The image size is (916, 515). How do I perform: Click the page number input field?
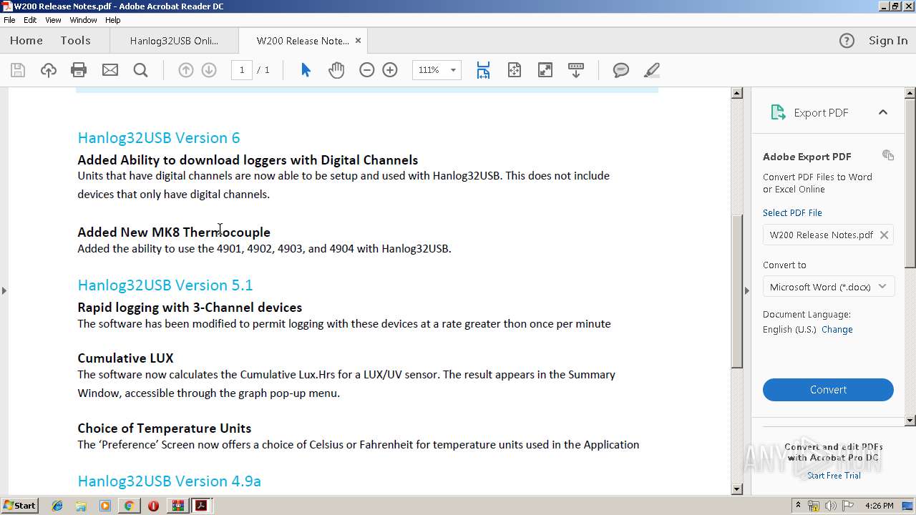242,70
